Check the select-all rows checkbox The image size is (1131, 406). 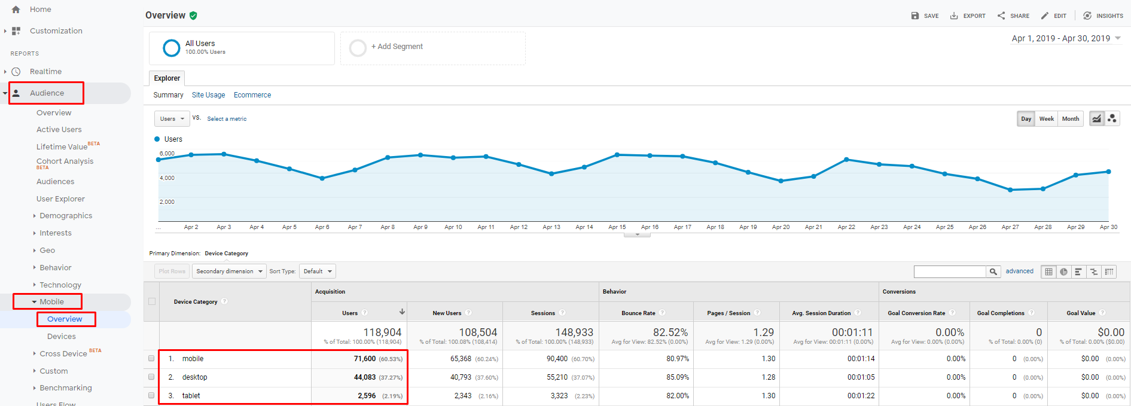152,301
